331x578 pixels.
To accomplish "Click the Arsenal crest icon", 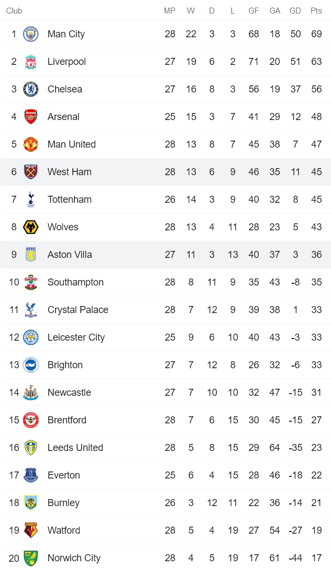I will point(31,117).
